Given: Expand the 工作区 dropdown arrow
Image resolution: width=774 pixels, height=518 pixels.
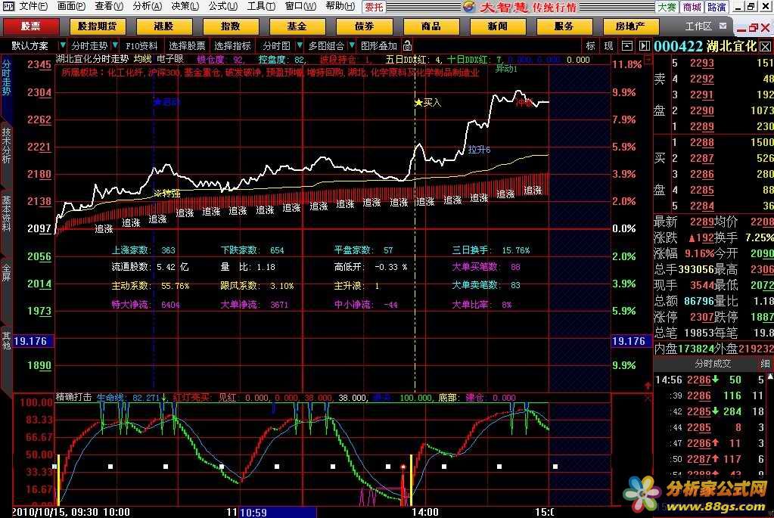Looking at the screenshot, I should [723, 26].
